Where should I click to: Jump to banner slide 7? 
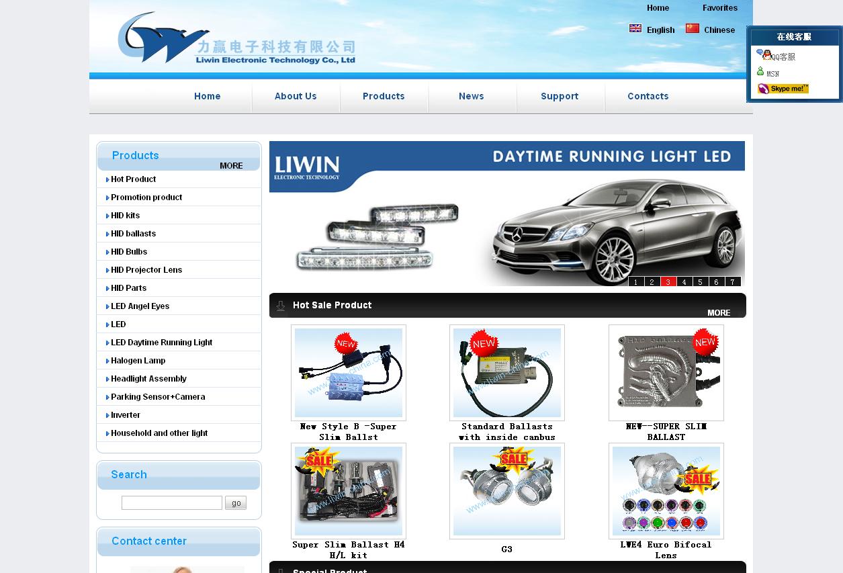[x=732, y=282]
